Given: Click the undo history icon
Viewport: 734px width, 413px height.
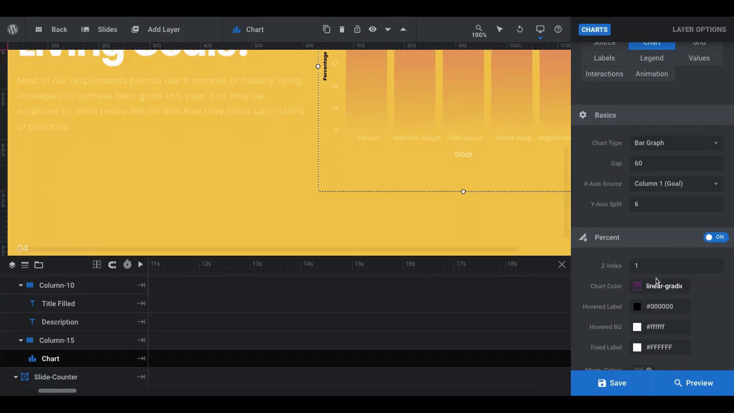Looking at the screenshot, I should [x=520, y=29].
